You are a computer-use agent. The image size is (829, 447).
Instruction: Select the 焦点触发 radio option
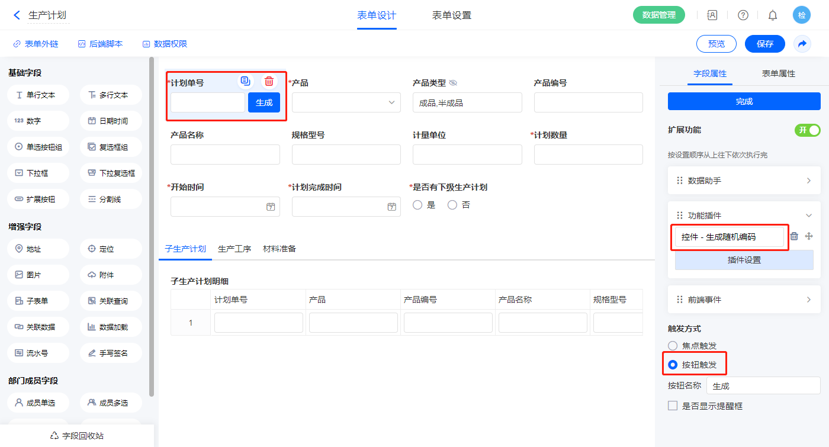tap(673, 346)
